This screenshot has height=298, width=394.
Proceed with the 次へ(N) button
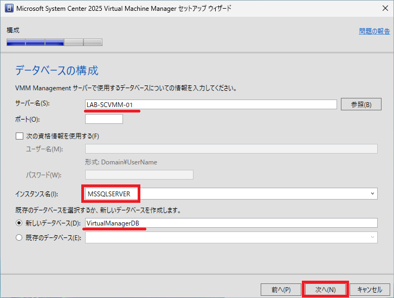[325, 290]
